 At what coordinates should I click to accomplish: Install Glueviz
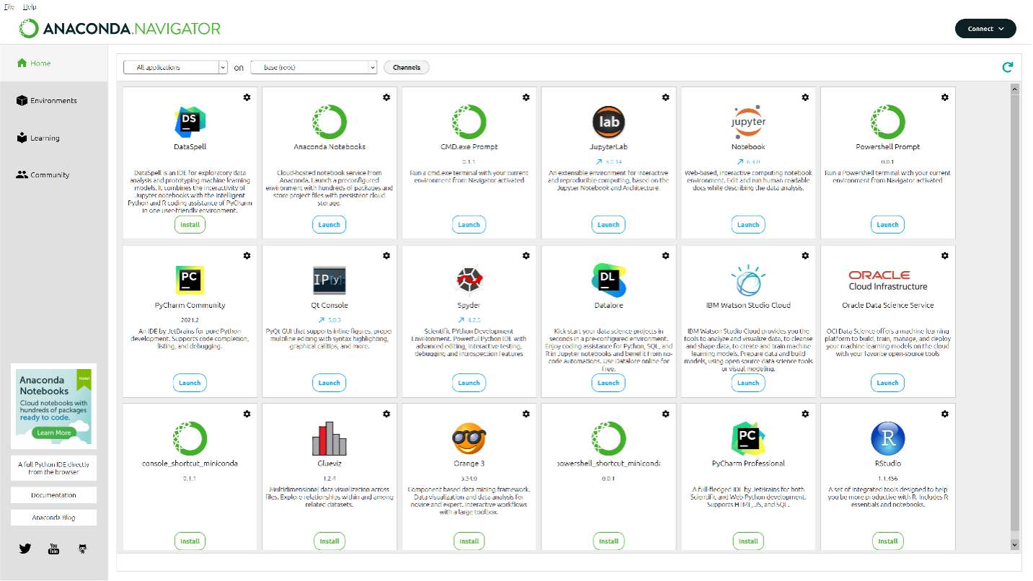(329, 541)
